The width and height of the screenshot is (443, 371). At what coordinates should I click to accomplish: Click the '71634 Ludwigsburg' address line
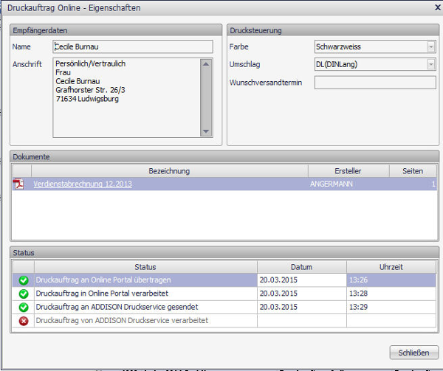pos(87,99)
